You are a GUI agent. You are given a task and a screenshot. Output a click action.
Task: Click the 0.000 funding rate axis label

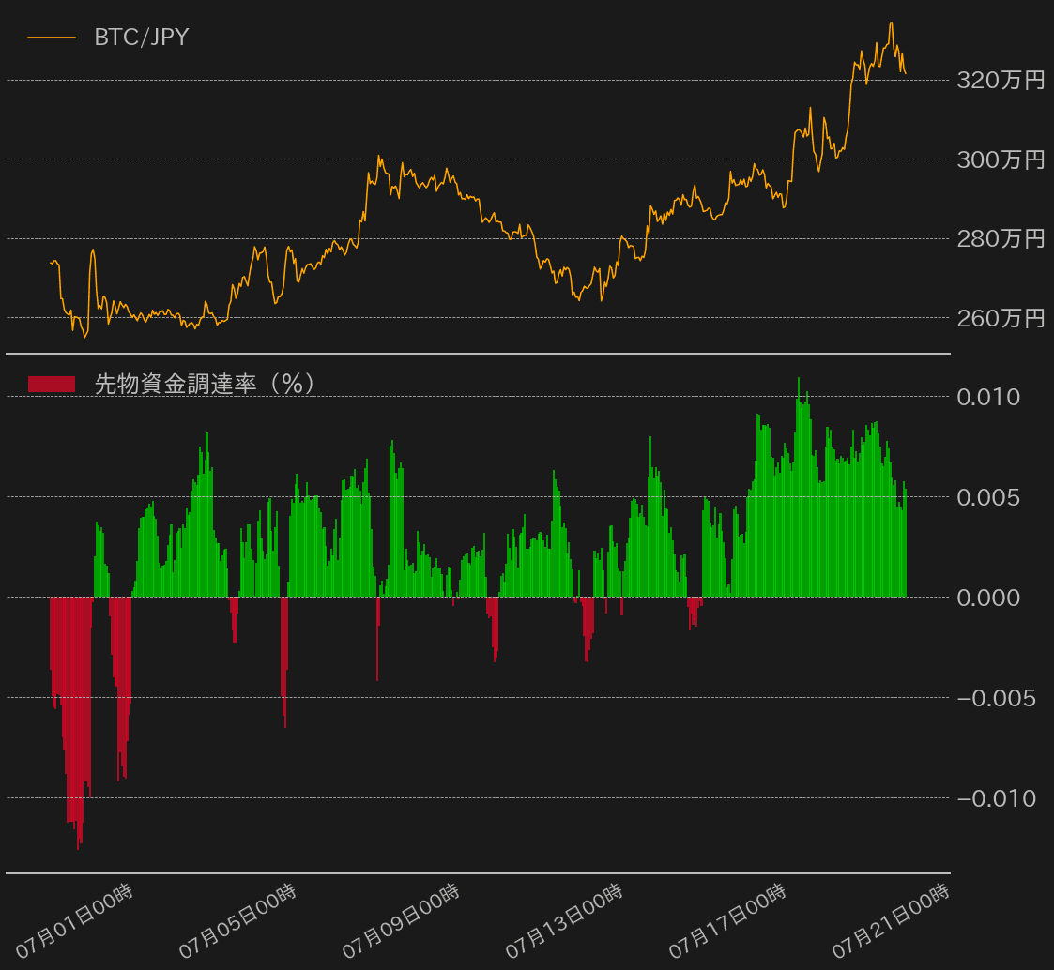(988, 598)
